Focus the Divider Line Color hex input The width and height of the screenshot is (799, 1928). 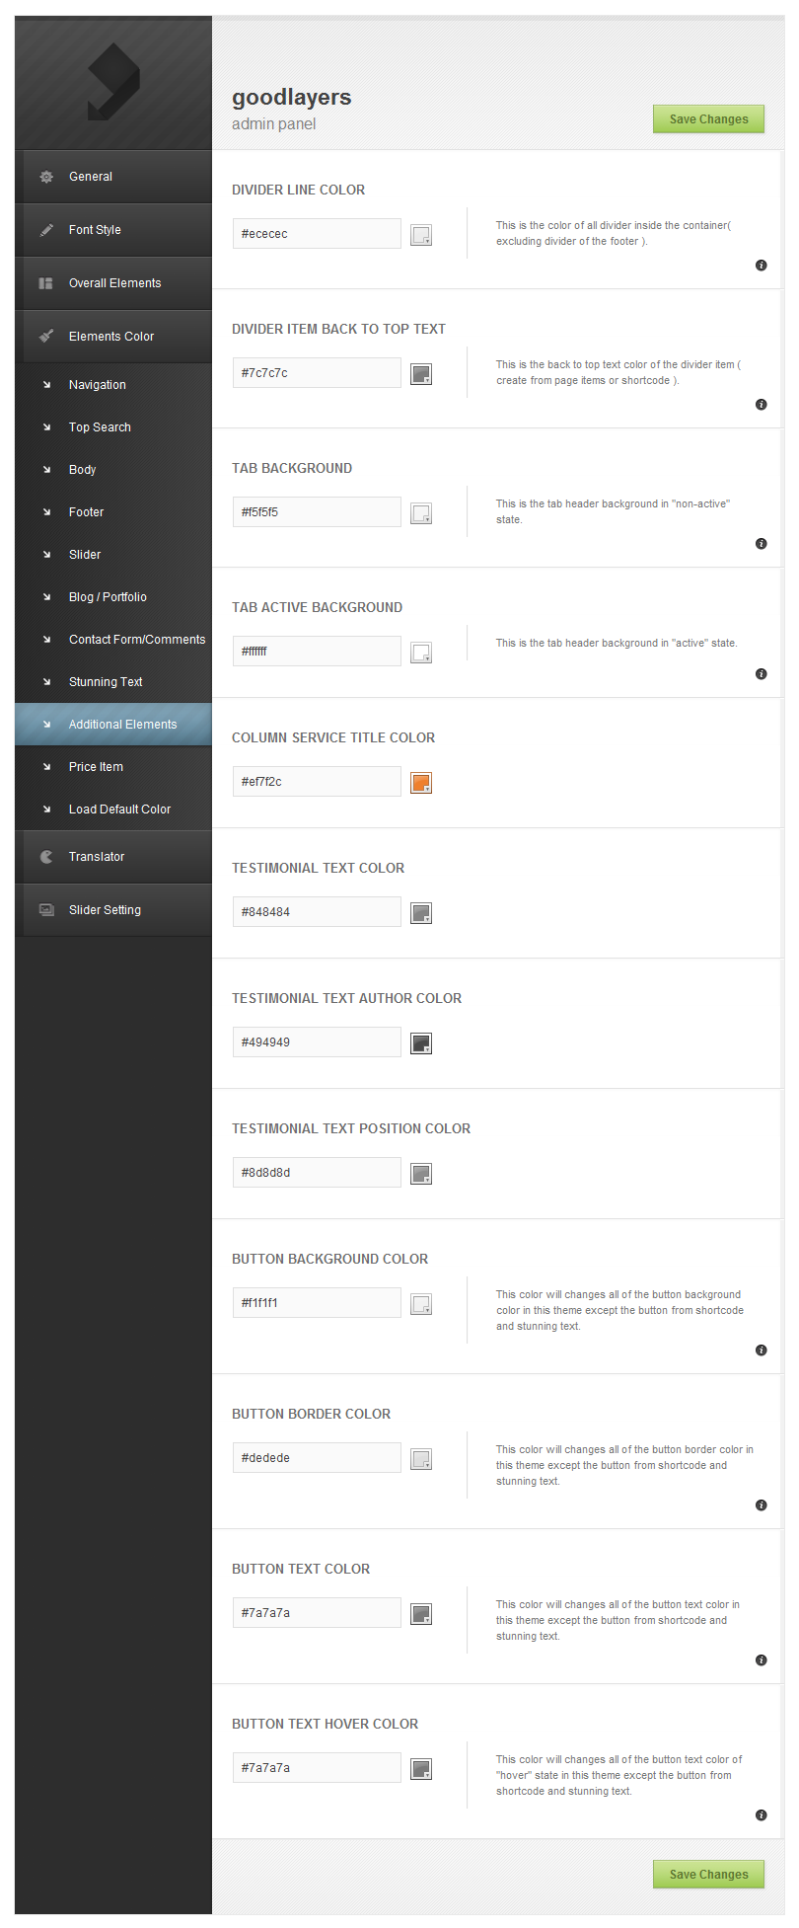click(317, 234)
